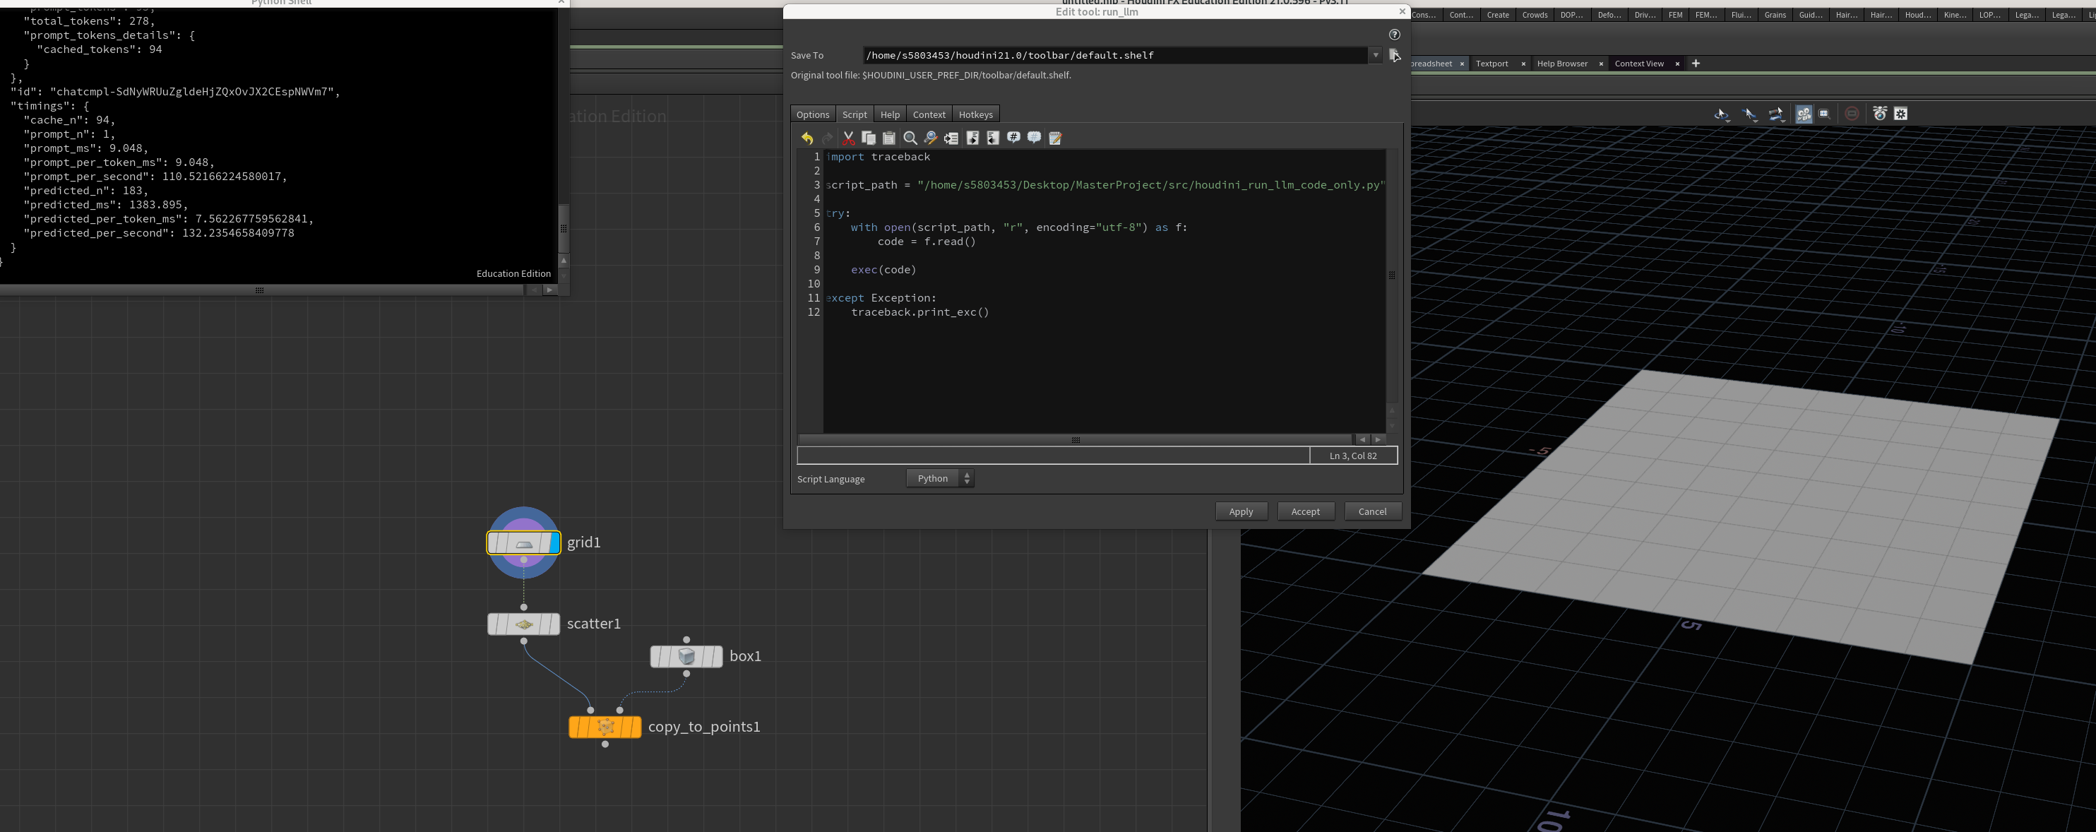This screenshot has width=2096, height=832.
Task: Click the empty field beside Ln 3, Col 82
Action: tap(1054, 456)
